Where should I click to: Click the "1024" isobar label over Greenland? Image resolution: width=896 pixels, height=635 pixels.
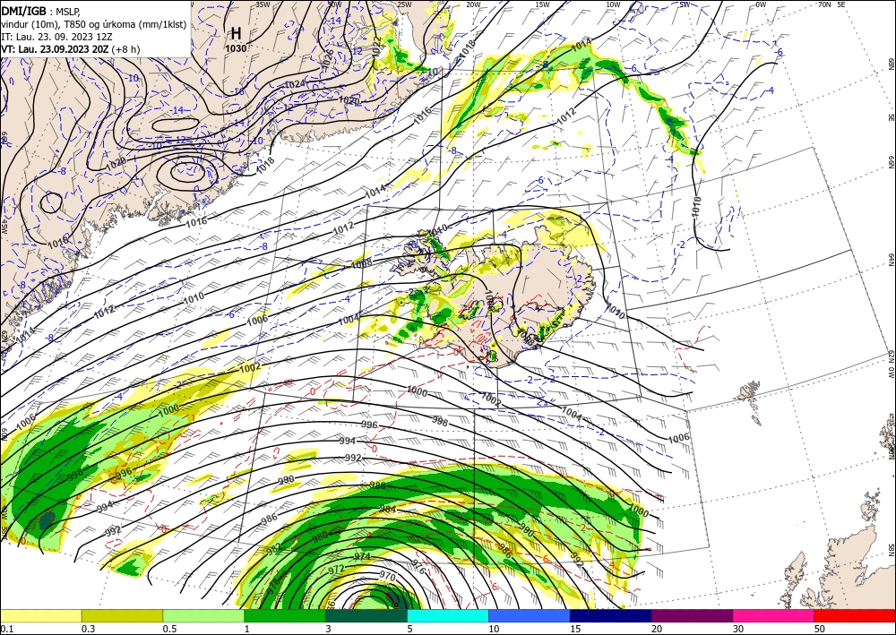(x=295, y=84)
